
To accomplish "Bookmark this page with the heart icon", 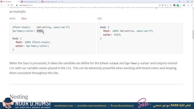I will click(x=171, y=5).
